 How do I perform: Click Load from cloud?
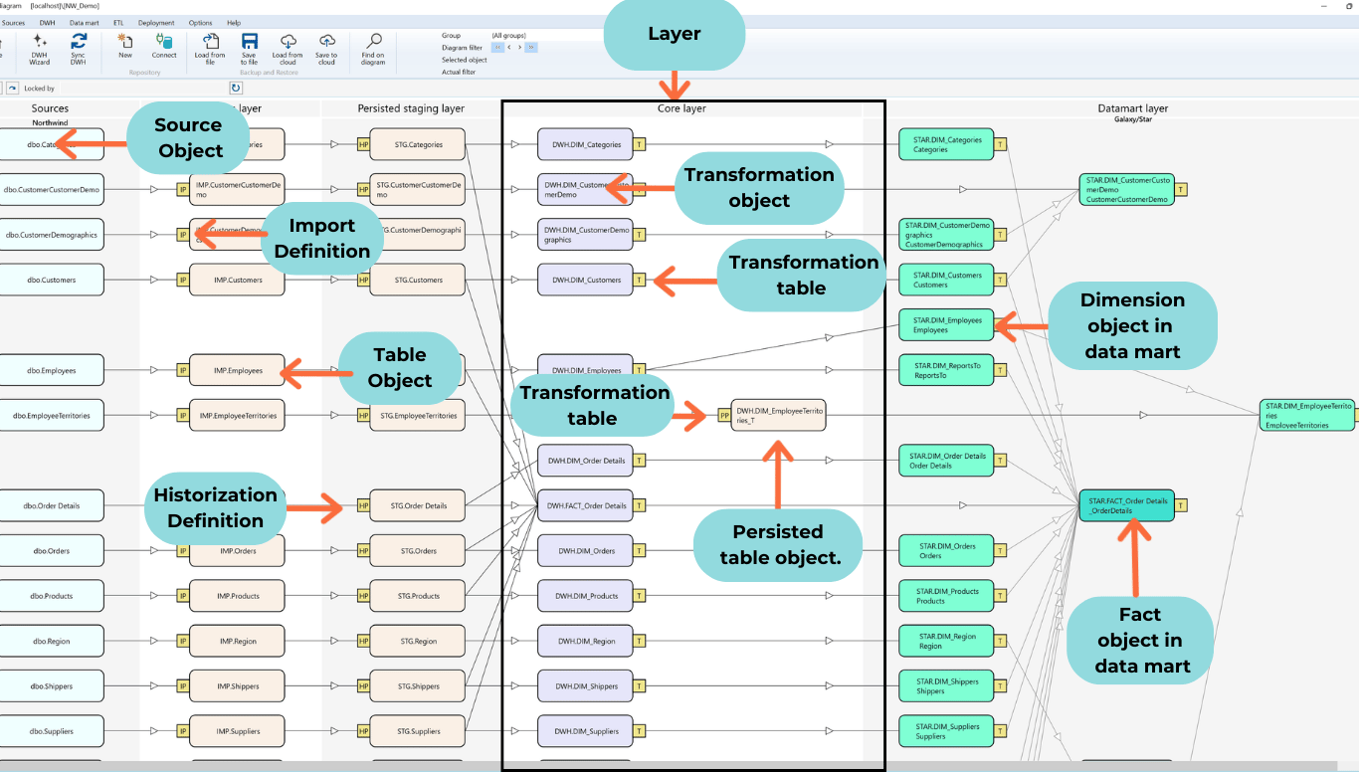pyautogui.click(x=288, y=49)
